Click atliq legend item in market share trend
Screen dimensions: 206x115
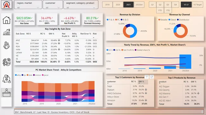pos(18,75)
